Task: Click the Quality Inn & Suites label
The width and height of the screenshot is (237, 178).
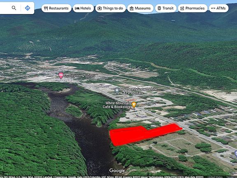Action: (79, 76)
